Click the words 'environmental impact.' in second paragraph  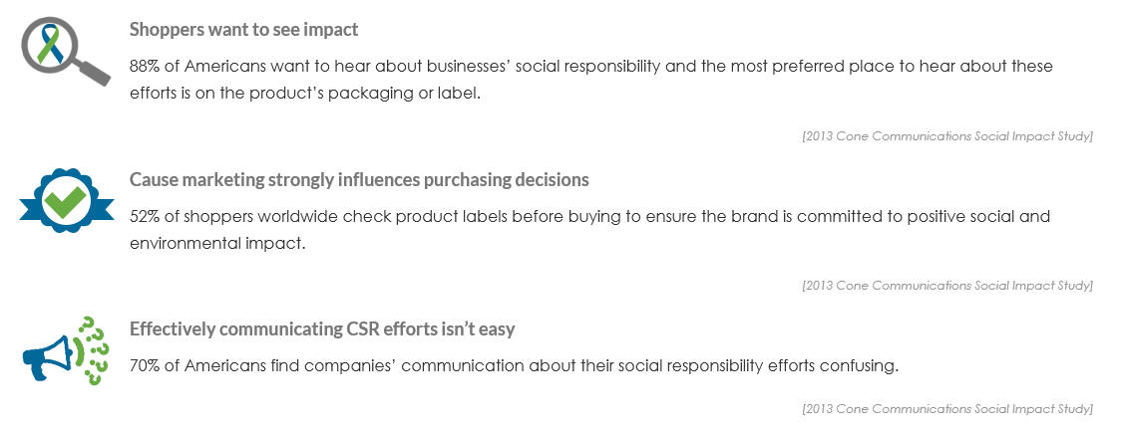click(x=217, y=244)
